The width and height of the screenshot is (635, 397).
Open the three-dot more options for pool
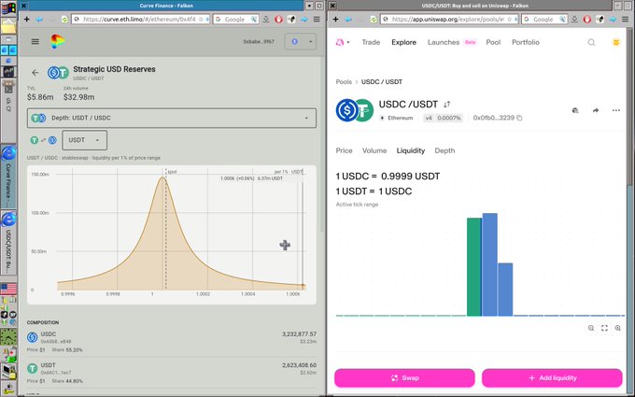click(x=616, y=110)
